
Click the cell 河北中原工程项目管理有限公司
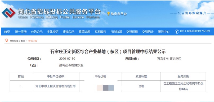point(55,86)
